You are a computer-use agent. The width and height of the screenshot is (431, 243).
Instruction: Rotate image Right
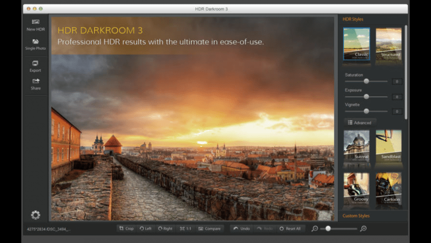(165, 229)
